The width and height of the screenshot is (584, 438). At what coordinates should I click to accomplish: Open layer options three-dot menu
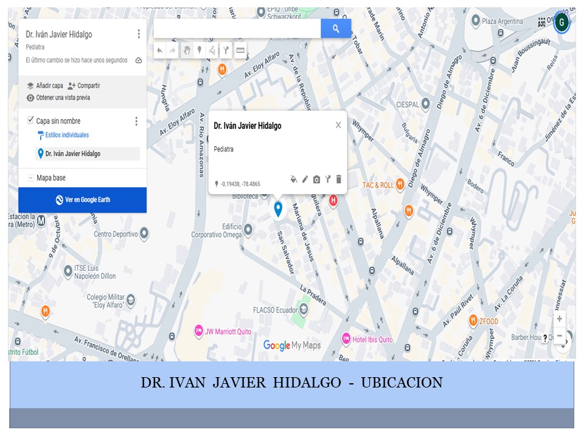[x=136, y=121]
